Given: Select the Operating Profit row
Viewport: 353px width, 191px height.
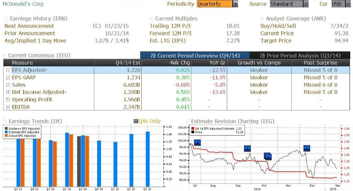Looking at the screenshot, I should click(x=176, y=99).
